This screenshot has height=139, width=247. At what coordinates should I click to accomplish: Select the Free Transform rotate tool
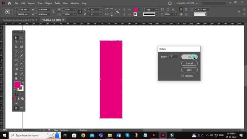pyautogui.click(x=22, y=64)
